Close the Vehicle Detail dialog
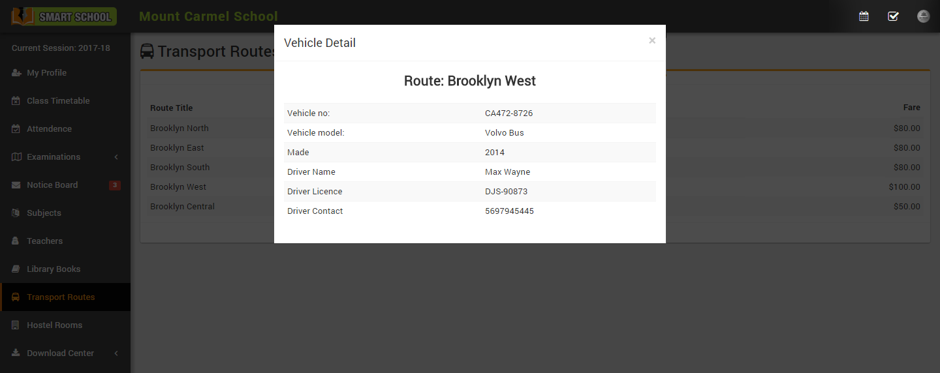 tap(652, 40)
